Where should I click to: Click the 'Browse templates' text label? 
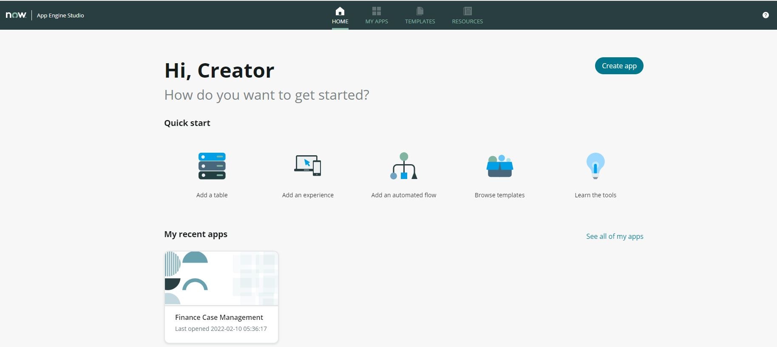tap(500, 195)
